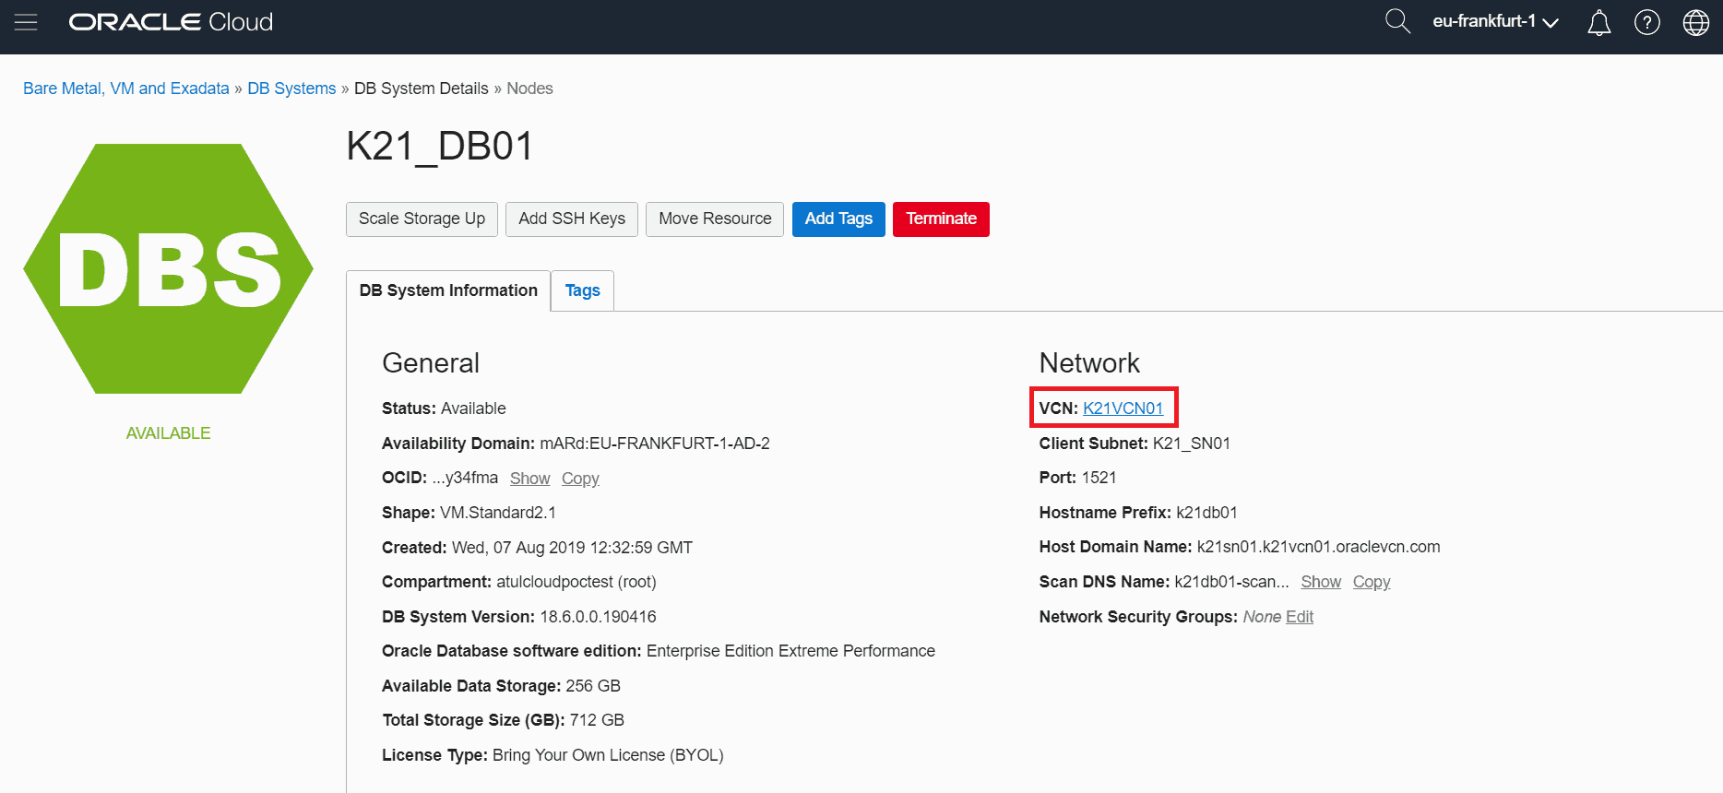
Task: Select Total Storage Size 712 GB text
Action: pos(503,720)
